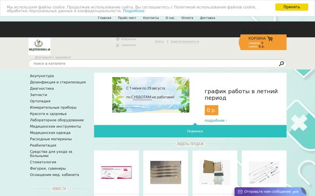This screenshot has width=315, height=196.
Task: Click the envelope icon in chat widget
Action: [x=240, y=192]
